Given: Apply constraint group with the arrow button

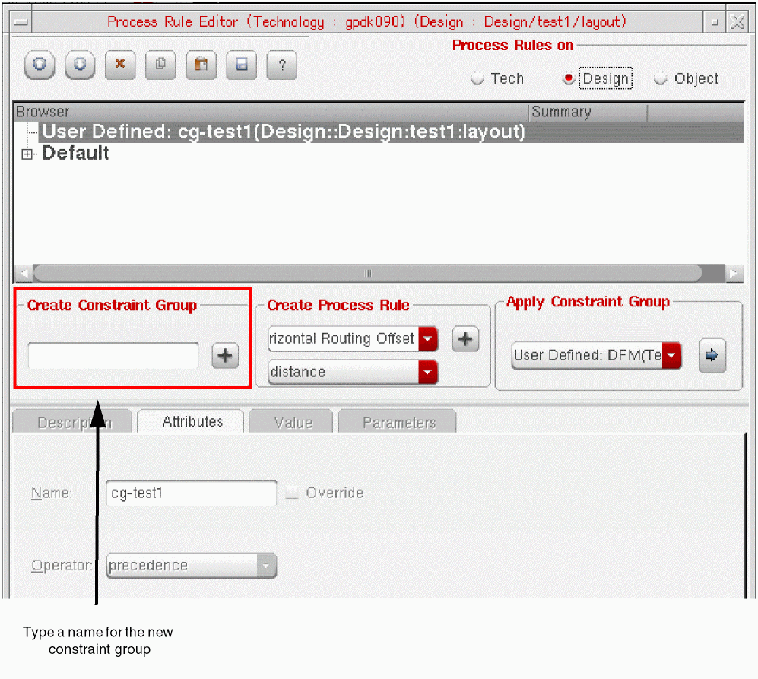Looking at the screenshot, I should pyautogui.click(x=712, y=355).
